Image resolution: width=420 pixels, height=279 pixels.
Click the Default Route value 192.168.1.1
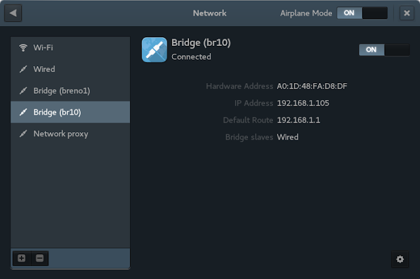click(299, 121)
